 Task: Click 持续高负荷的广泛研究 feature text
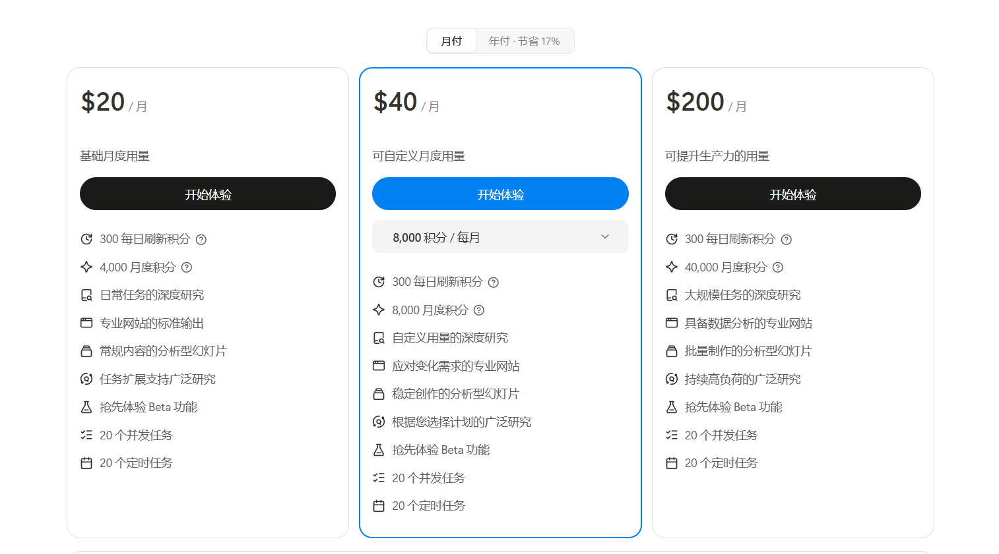(743, 379)
